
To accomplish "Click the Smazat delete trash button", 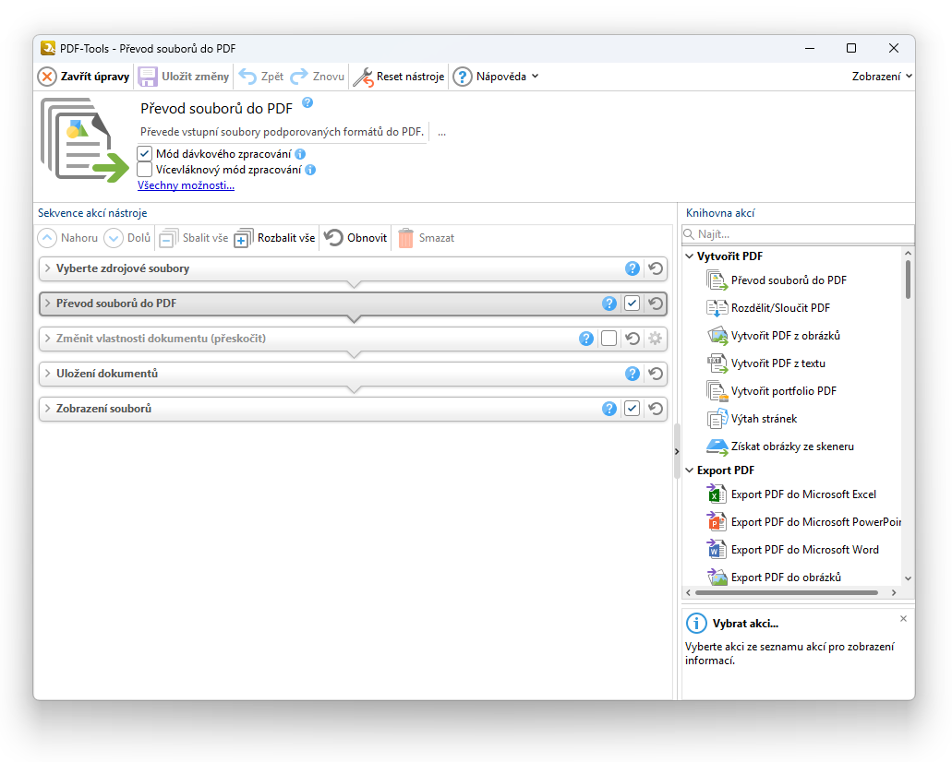I will pos(427,238).
